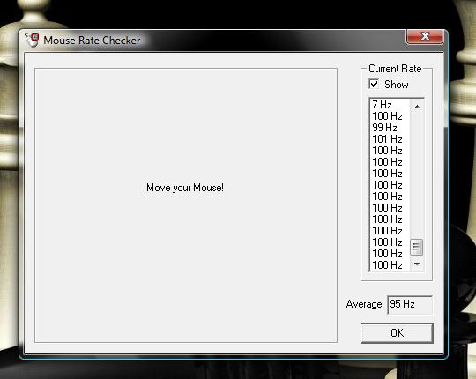Click the Average label

point(364,304)
